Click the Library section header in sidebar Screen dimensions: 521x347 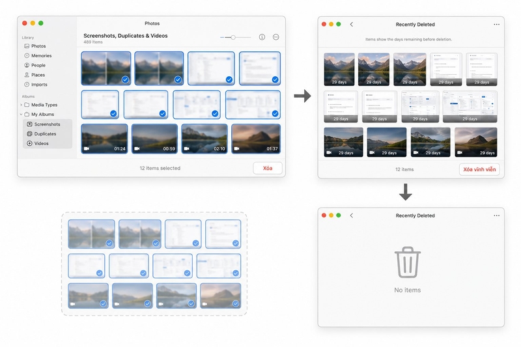(x=28, y=38)
